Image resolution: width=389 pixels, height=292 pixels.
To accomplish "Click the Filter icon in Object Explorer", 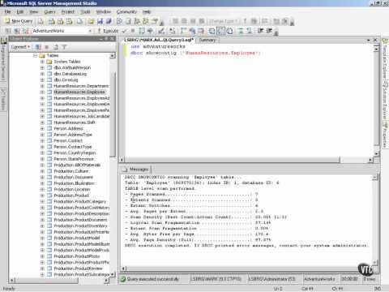I will click(64, 47).
